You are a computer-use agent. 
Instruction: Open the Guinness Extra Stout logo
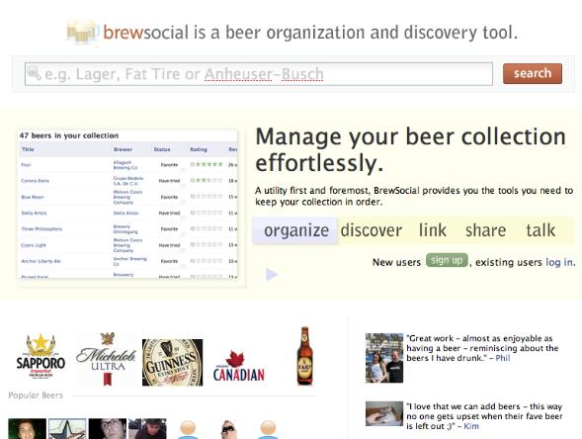(173, 362)
